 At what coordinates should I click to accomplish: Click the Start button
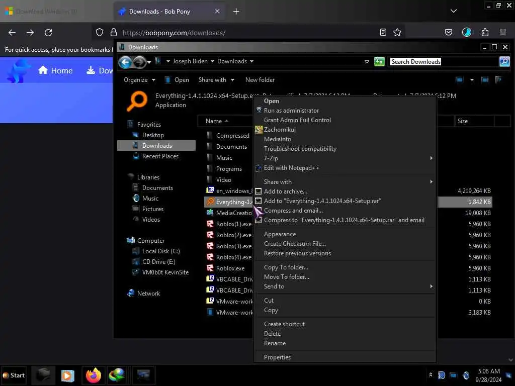pyautogui.click(x=14, y=375)
